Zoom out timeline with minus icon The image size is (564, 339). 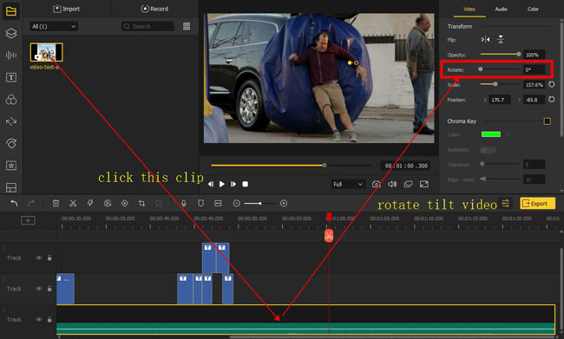point(236,204)
